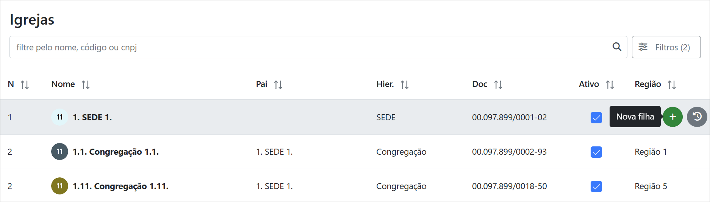Sort by Ativo column arrows
Viewport: 710px width, 202px height.
click(610, 85)
